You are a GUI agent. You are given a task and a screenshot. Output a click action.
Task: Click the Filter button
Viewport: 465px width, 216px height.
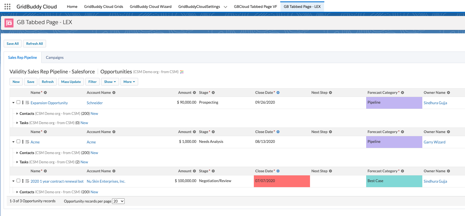(92, 82)
